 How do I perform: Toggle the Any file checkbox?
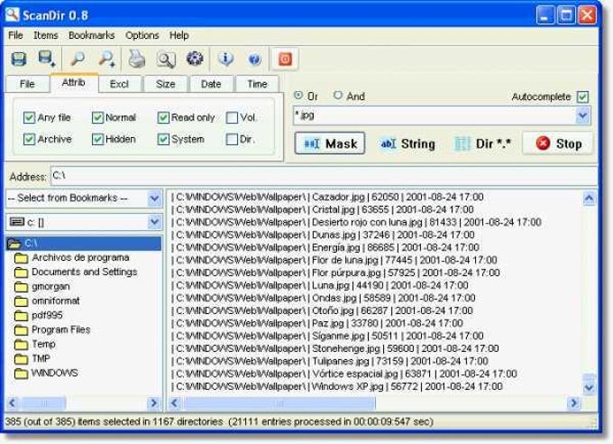(29, 117)
